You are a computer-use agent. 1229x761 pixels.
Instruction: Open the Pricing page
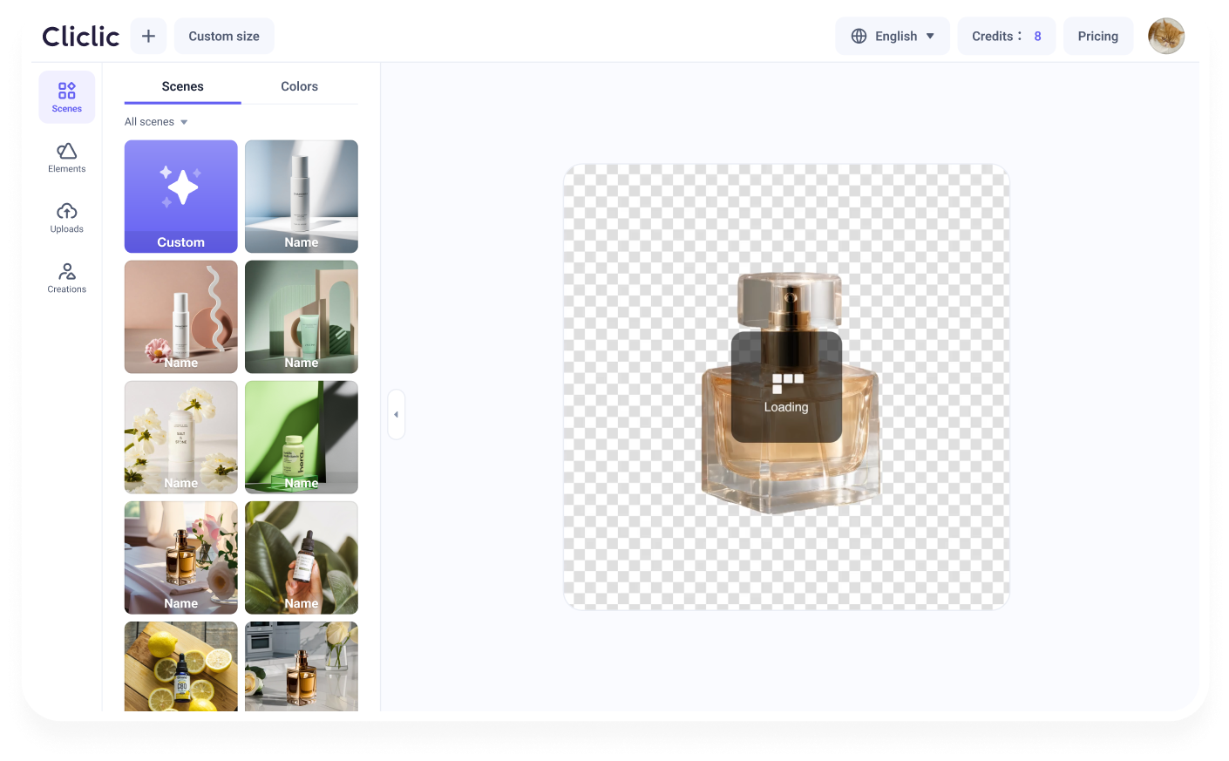[x=1097, y=36]
